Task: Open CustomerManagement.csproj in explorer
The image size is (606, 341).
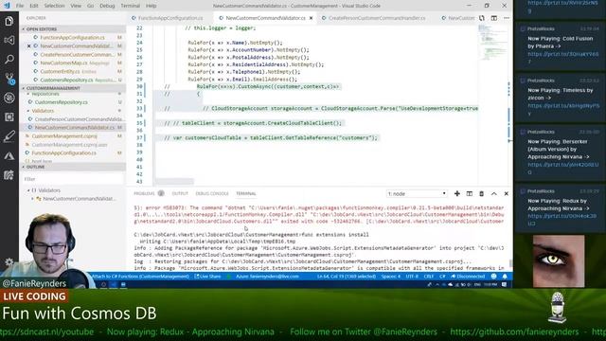Action: pyautogui.click(x=73, y=136)
